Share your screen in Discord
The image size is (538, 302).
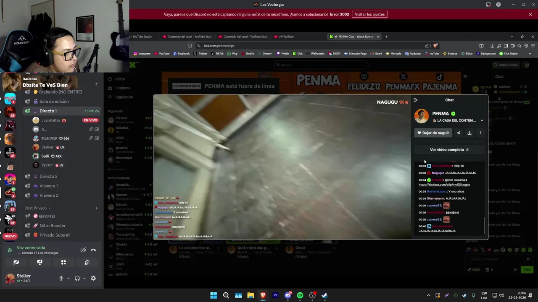[x=40, y=262]
